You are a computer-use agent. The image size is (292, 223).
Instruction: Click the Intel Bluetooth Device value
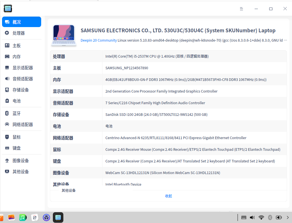[x=123, y=184]
